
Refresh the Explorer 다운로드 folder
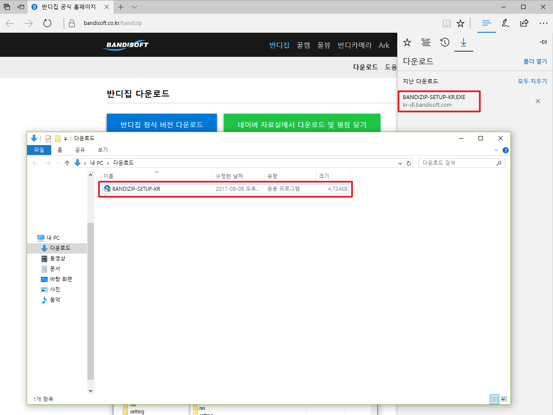coord(409,163)
